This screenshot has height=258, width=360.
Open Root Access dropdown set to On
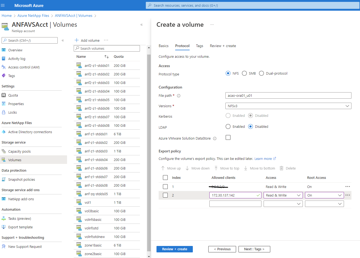coord(324,195)
